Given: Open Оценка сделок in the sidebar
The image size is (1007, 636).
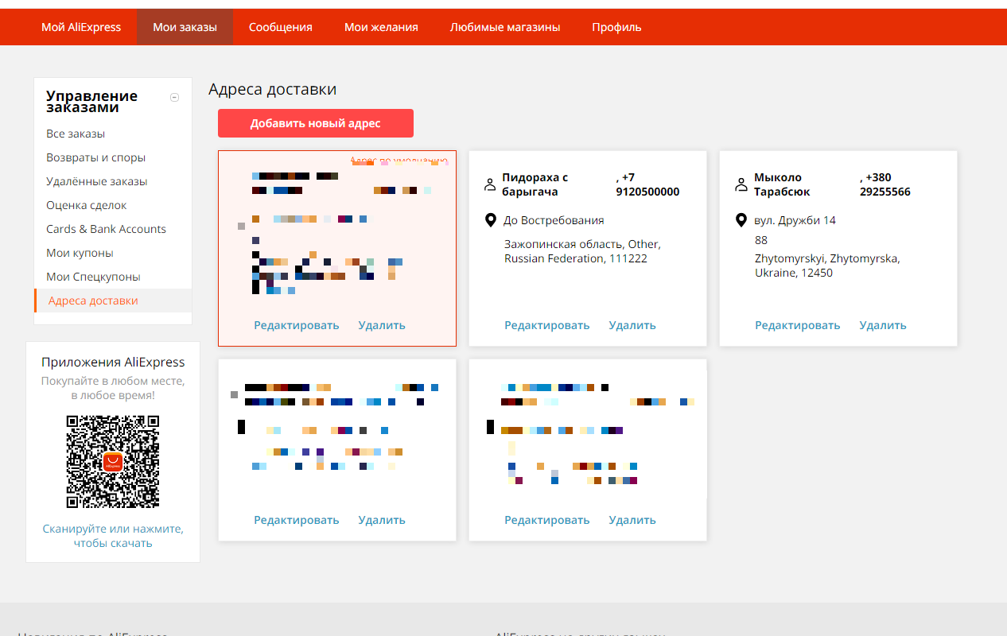Looking at the screenshot, I should 87,205.
